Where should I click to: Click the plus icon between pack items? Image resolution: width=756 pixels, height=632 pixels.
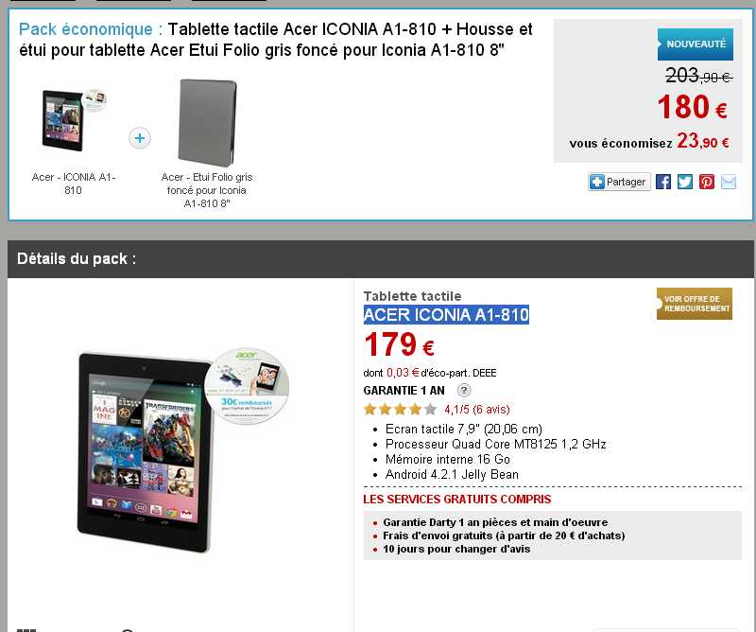point(140,138)
